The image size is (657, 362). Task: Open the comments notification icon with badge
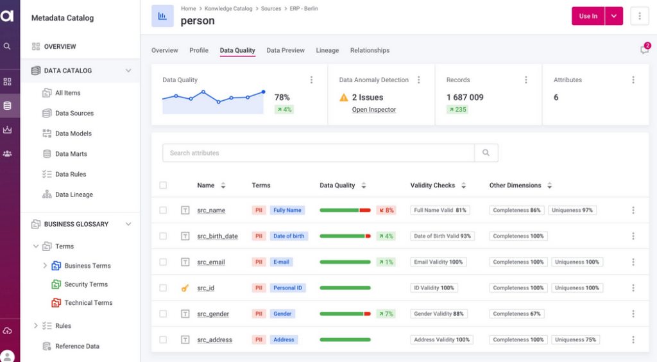tap(645, 49)
